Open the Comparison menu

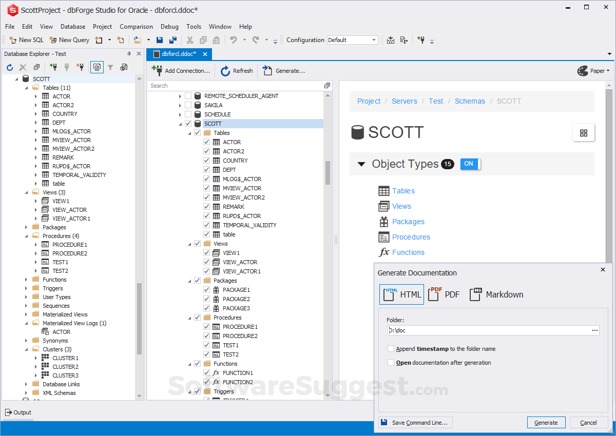136,27
